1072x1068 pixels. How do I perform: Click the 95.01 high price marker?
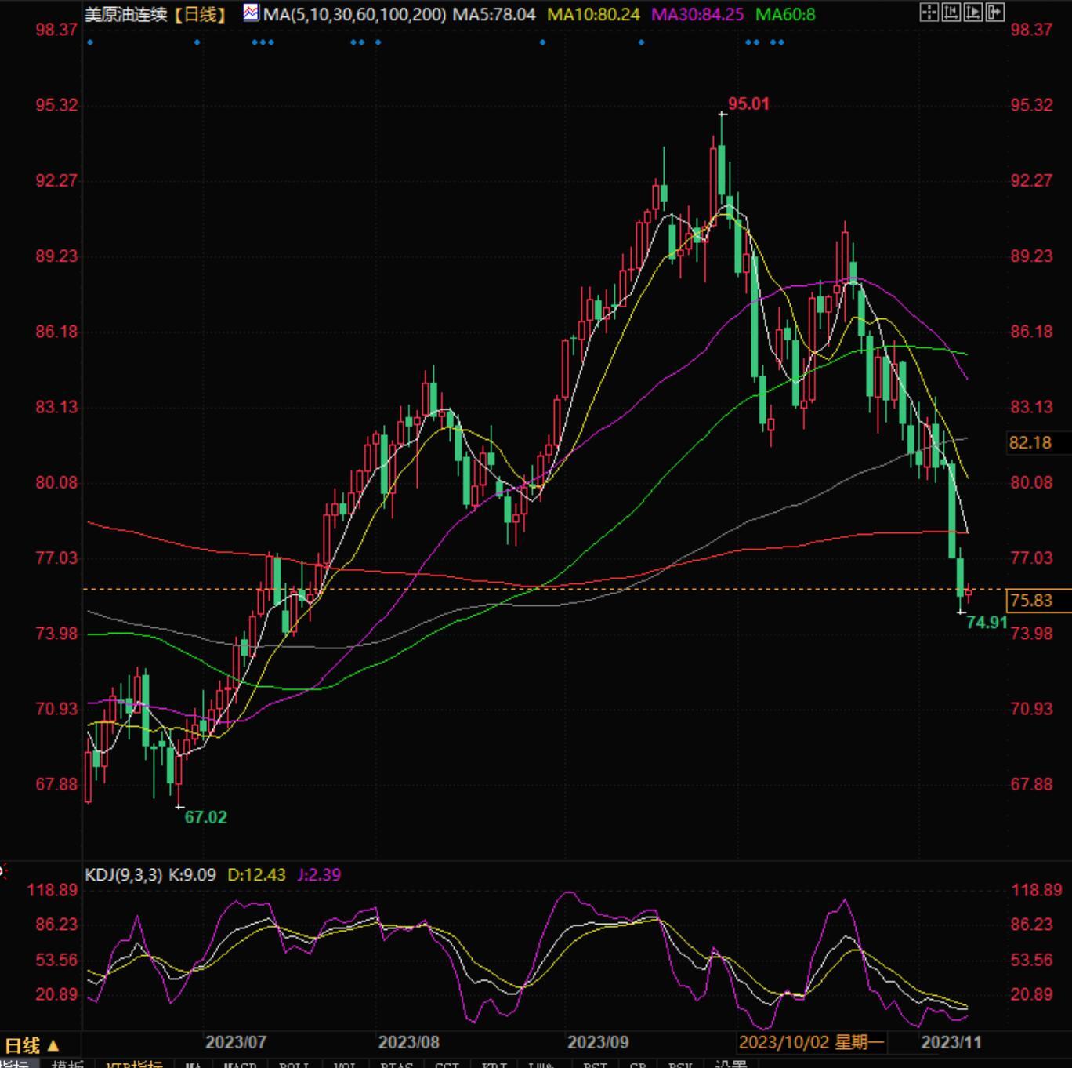click(748, 104)
